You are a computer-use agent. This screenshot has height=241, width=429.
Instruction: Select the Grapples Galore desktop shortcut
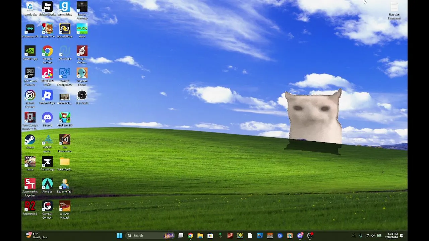pos(82,77)
